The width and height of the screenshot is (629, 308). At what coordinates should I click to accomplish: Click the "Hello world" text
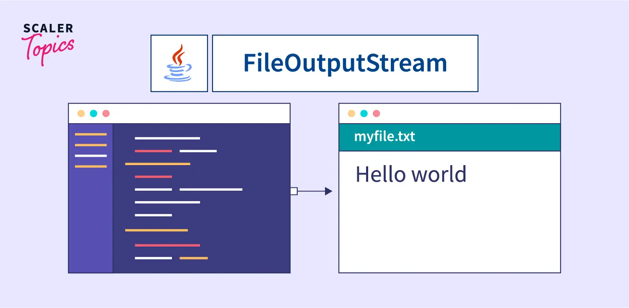(411, 174)
